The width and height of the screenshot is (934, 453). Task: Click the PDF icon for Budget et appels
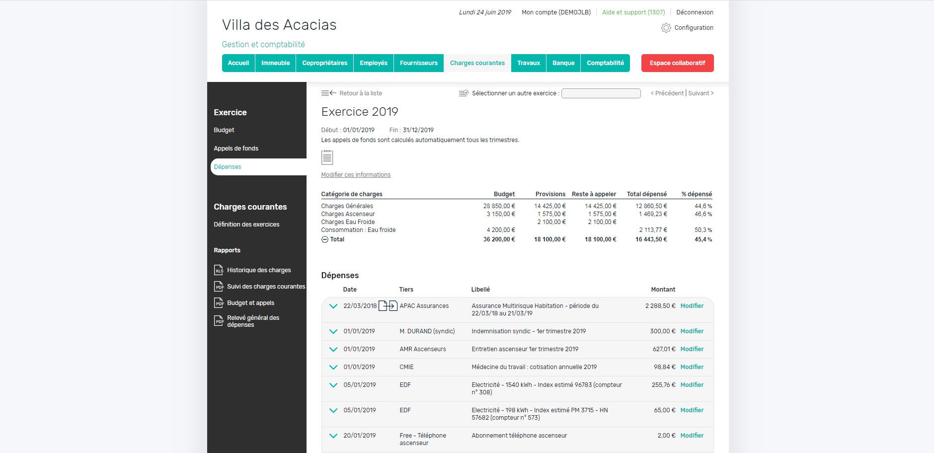pyautogui.click(x=219, y=303)
